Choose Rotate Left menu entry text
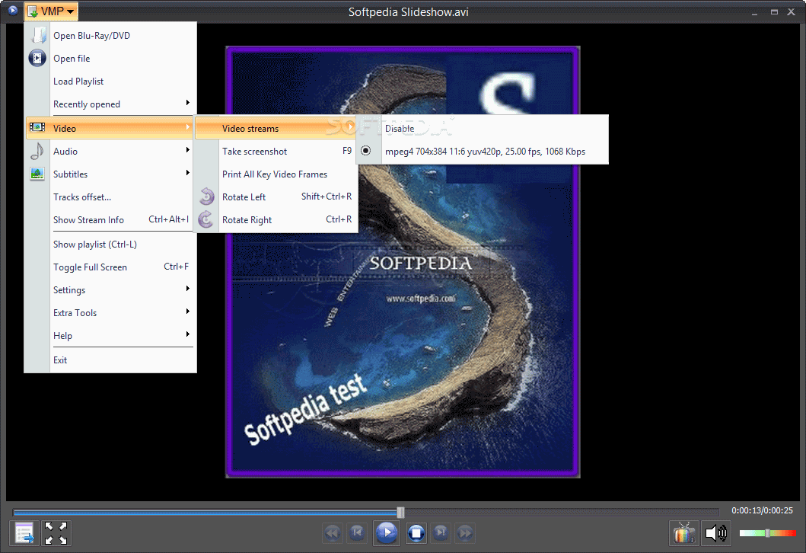 [x=244, y=197]
